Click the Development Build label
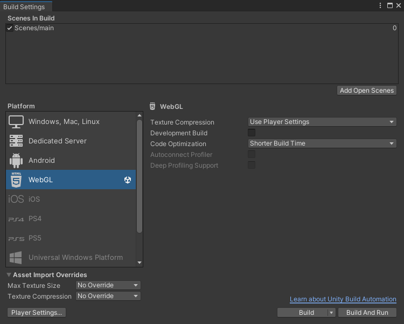 click(179, 133)
